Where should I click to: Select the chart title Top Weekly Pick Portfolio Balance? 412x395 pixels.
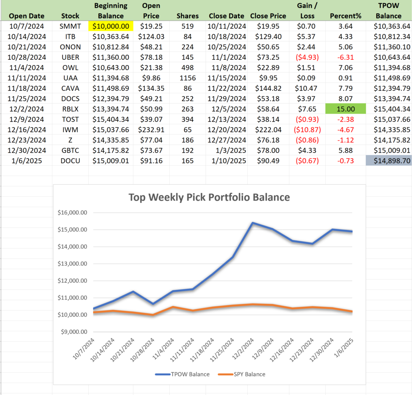[x=208, y=197]
